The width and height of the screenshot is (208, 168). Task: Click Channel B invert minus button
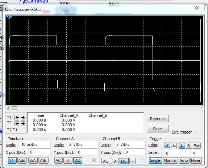pyautogui.click(x=132, y=161)
